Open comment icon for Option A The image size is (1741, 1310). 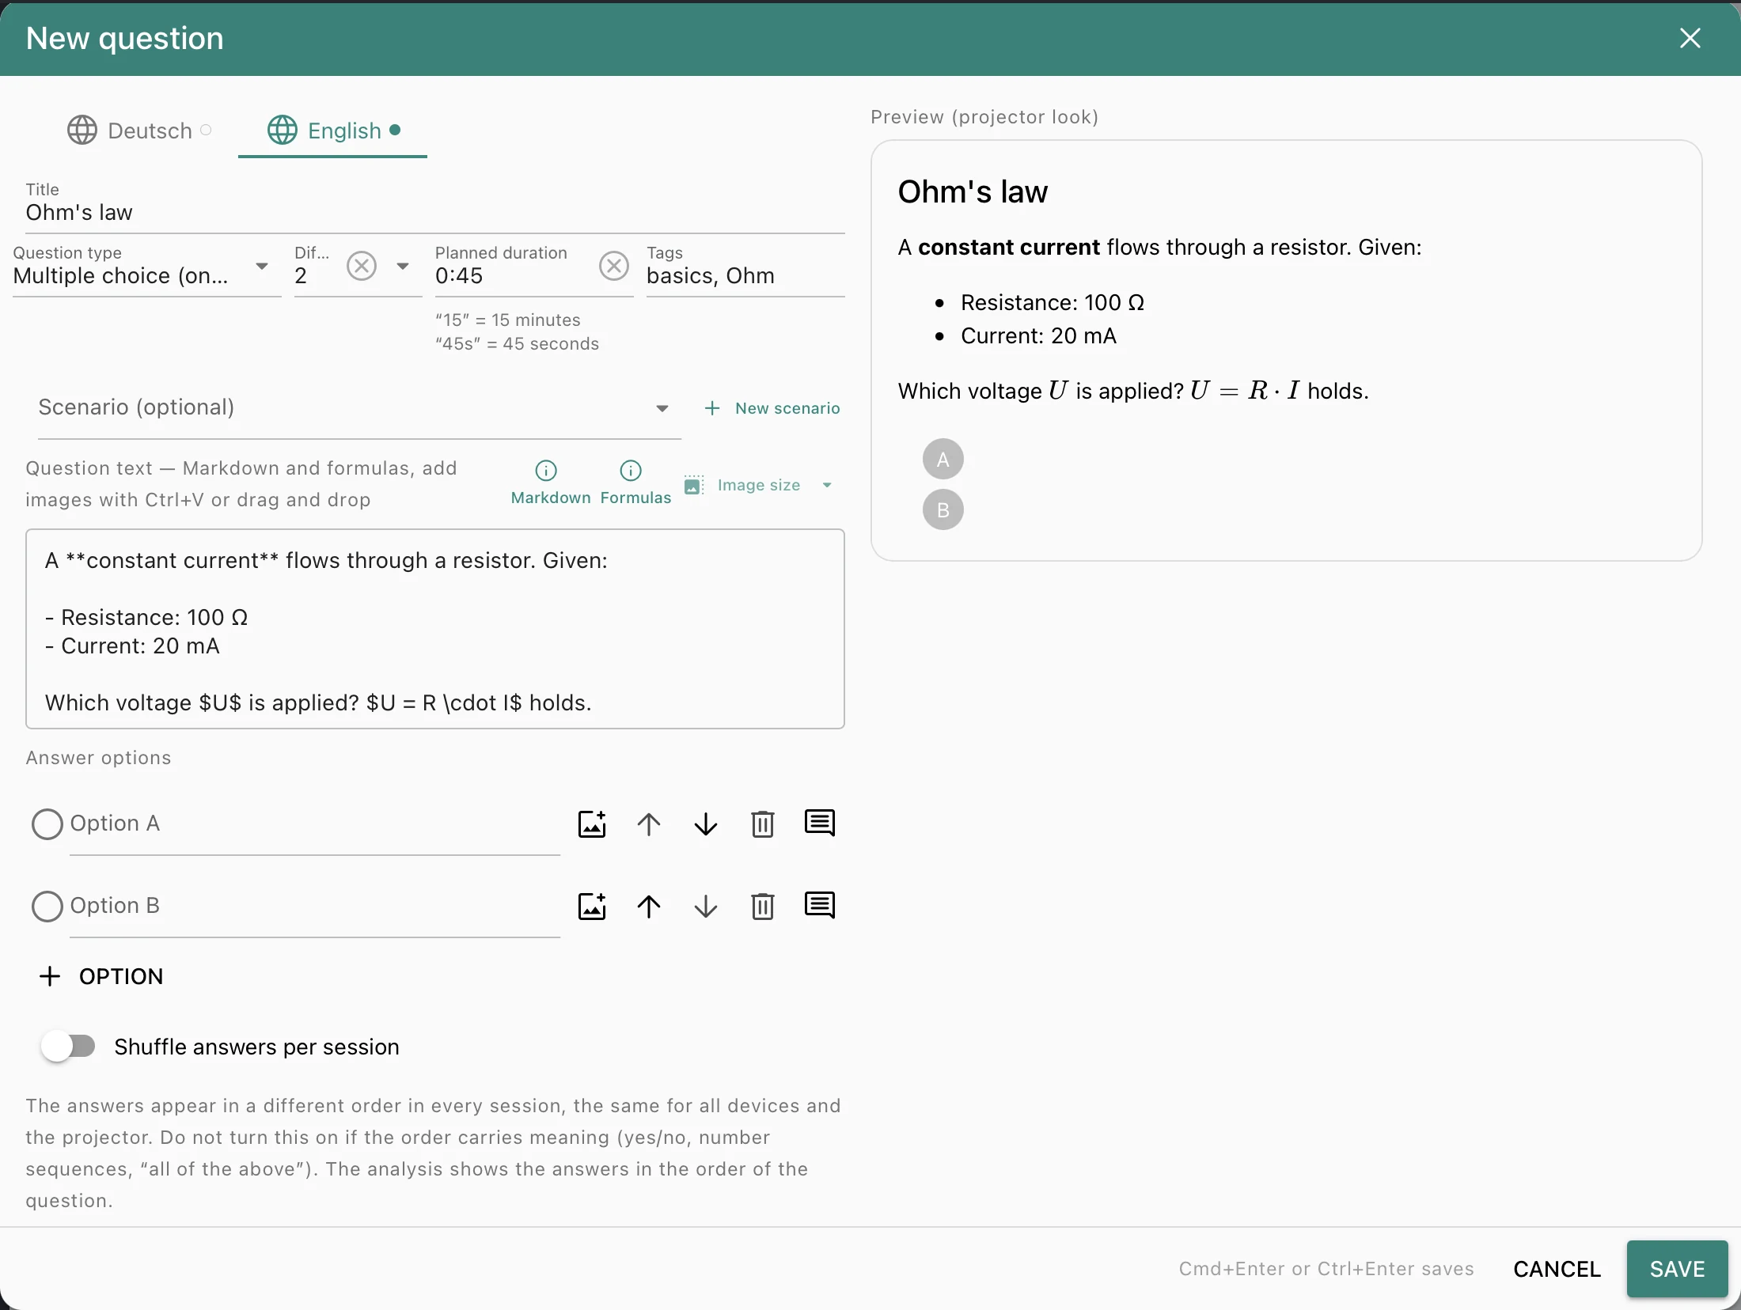[x=820, y=823]
